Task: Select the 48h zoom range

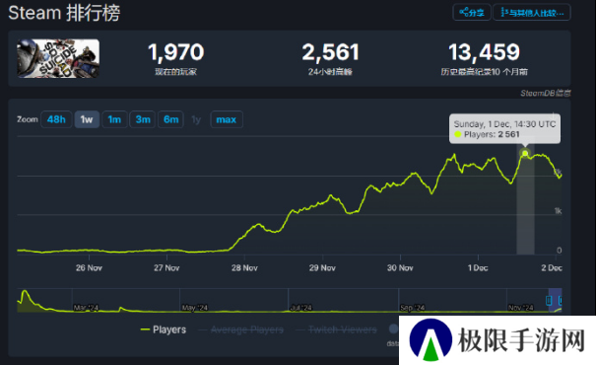Action: pos(56,119)
